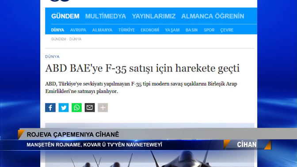Share the article on Facebook

click(x=50, y=107)
